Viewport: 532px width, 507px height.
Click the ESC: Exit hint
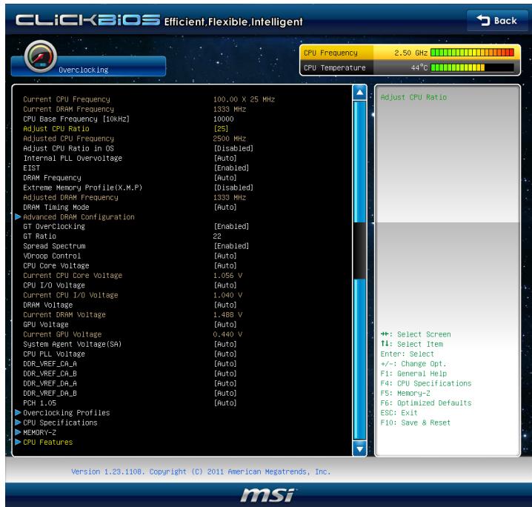pos(399,413)
